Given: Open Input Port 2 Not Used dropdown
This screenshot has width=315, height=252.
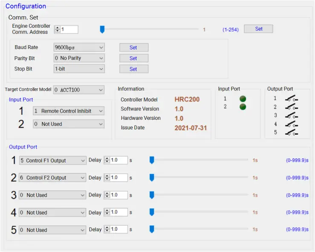Looking at the screenshot, I should pyautogui.click(x=69, y=124).
